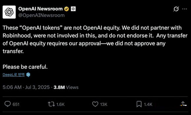Click the small OpenAI affiliate badge
This screenshot has height=115, width=191.
(x=73, y=9)
